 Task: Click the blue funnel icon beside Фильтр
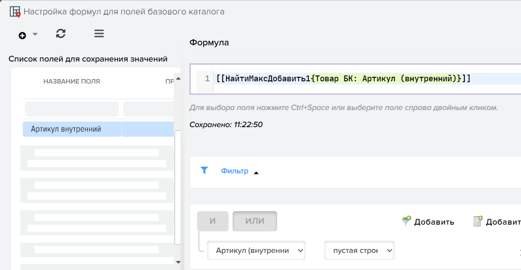(204, 170)
